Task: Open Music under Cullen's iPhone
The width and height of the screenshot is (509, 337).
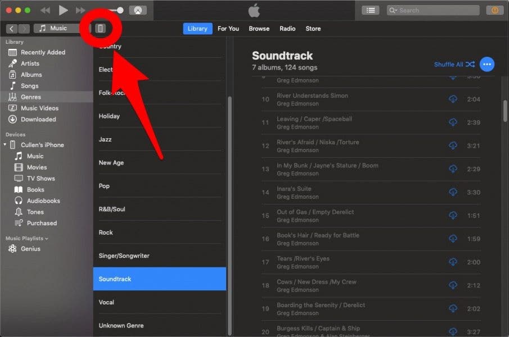Action: pyautogui.click(x=47, y=156)
